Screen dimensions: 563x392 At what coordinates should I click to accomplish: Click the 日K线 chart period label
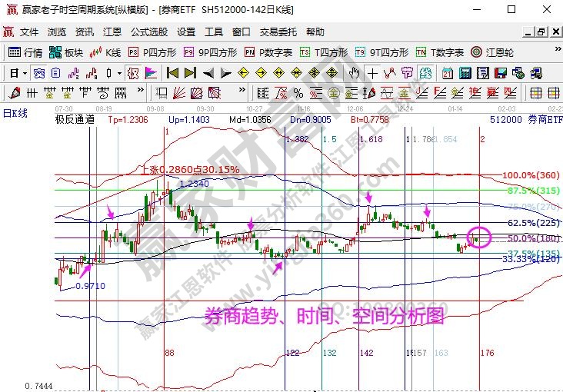(x=15, y=113)
